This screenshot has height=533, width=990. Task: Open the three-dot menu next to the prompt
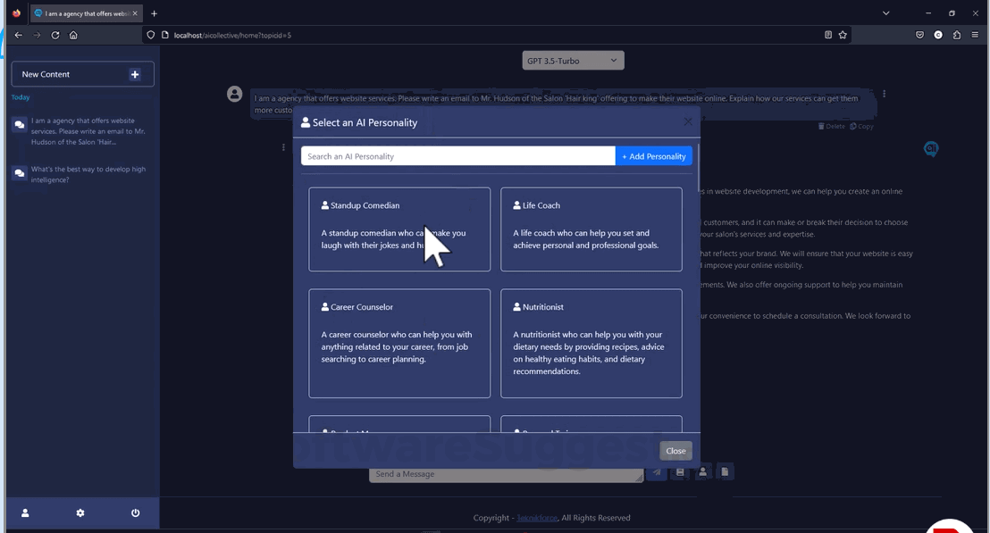tap(884, 94)
